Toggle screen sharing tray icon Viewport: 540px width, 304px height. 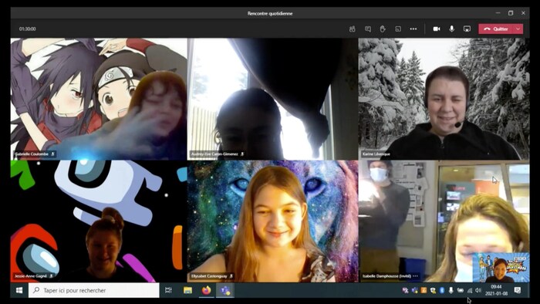tap(467, 29)
